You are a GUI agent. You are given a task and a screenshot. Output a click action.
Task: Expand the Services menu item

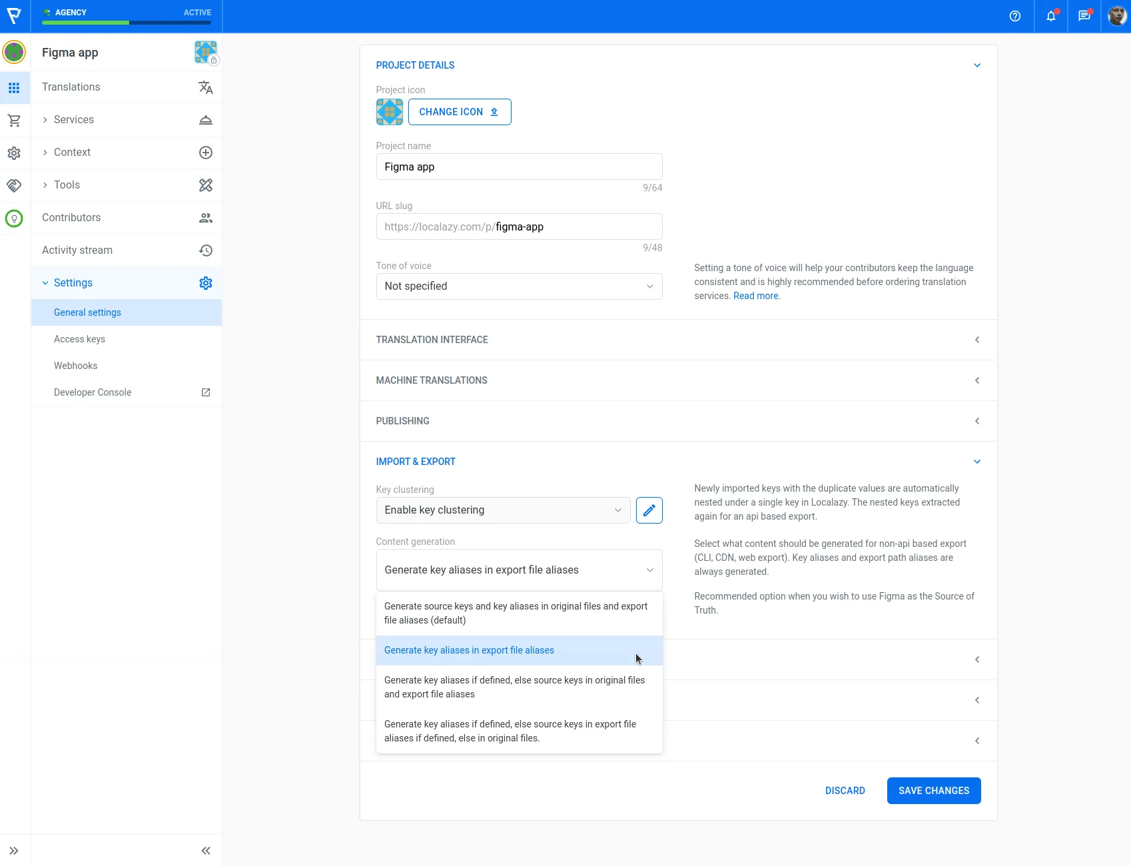click(x=74, y=120)
